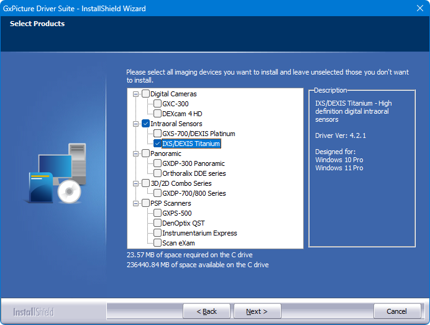430x325 pixels.
Task: Cancel the installation wizard
Action: [396, 311]
